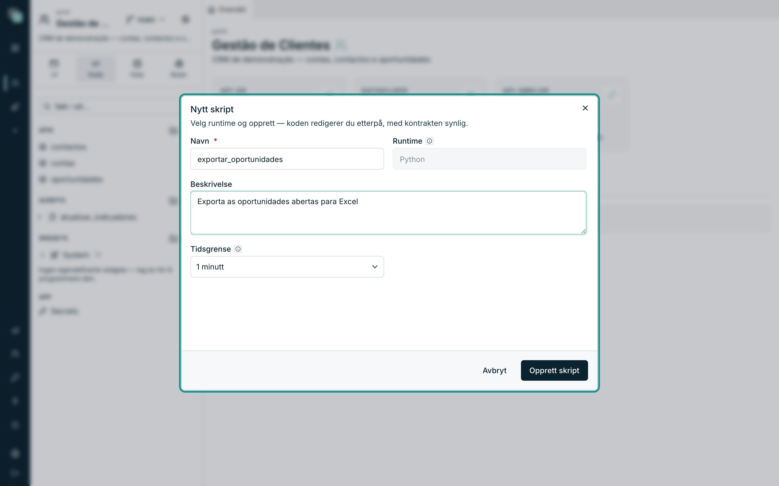Close the Nytt skript dialog
The height and width of the screenshot is (486, 779).
[585, 108]
